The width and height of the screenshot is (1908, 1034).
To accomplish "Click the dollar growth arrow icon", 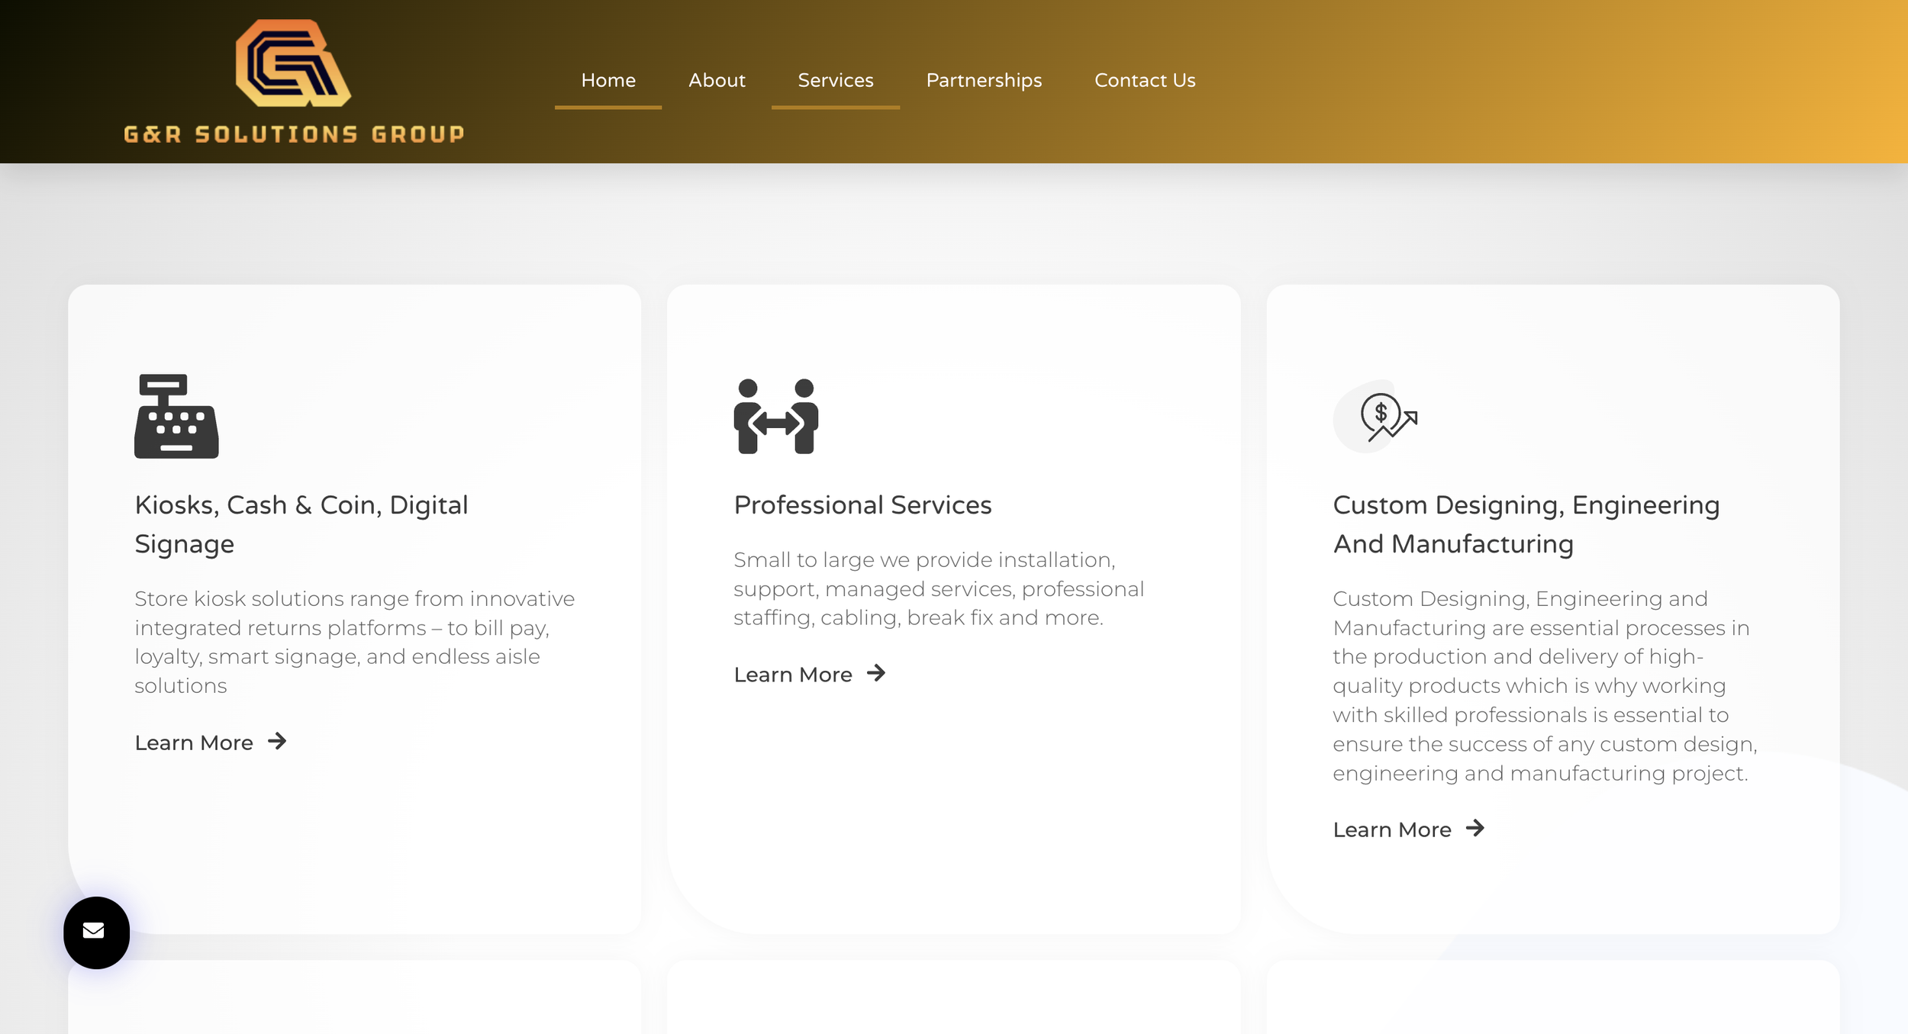I will (x=1386, y=417).
